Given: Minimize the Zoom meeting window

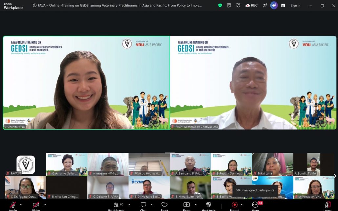Looking at the screenshot, I should [x=311, y=6].
